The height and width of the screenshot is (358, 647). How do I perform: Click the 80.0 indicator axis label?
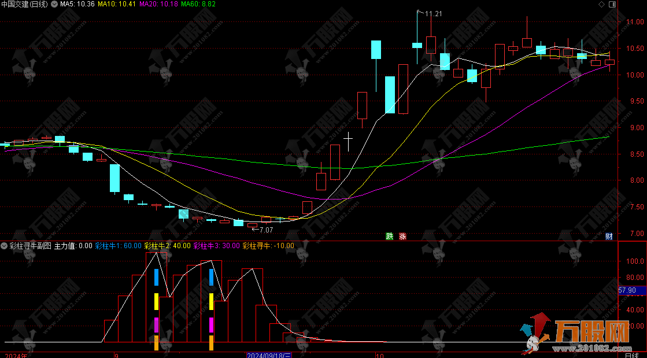(636, 278)
